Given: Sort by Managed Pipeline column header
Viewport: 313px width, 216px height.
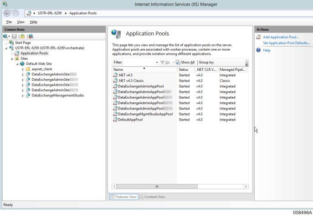Looking at the screenshot, I should pos(232,69).
